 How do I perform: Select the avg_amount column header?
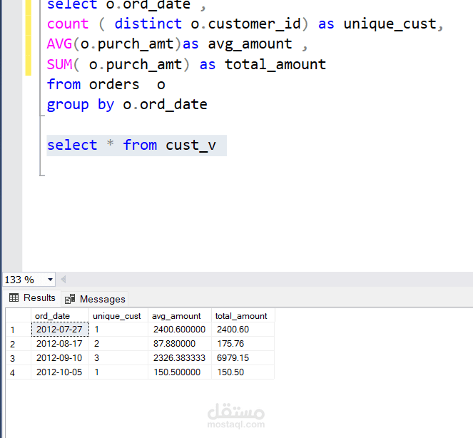[x=180, y=316]
